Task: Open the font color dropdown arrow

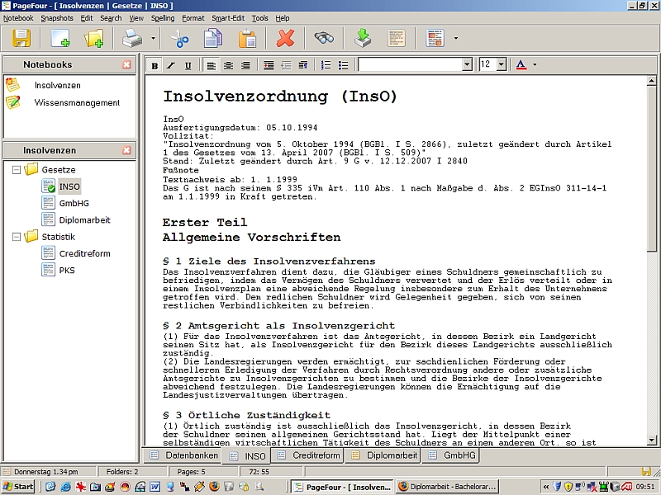Action: point(535,65)
